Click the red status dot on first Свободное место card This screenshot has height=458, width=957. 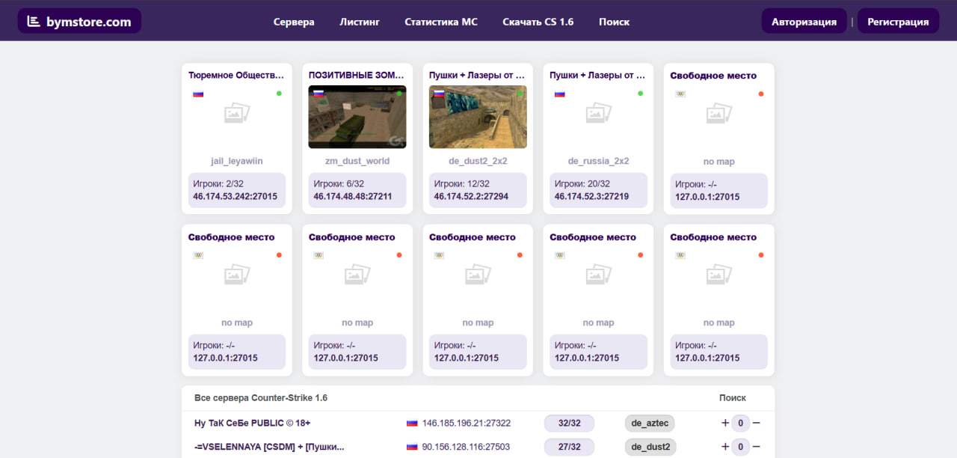tap(760, 94)
